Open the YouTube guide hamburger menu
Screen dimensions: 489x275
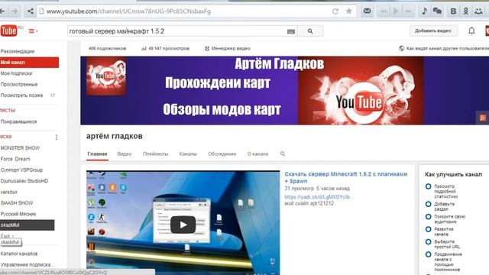point(33,31)
